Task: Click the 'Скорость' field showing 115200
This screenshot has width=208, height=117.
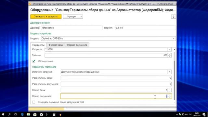Action: (106, 49)
